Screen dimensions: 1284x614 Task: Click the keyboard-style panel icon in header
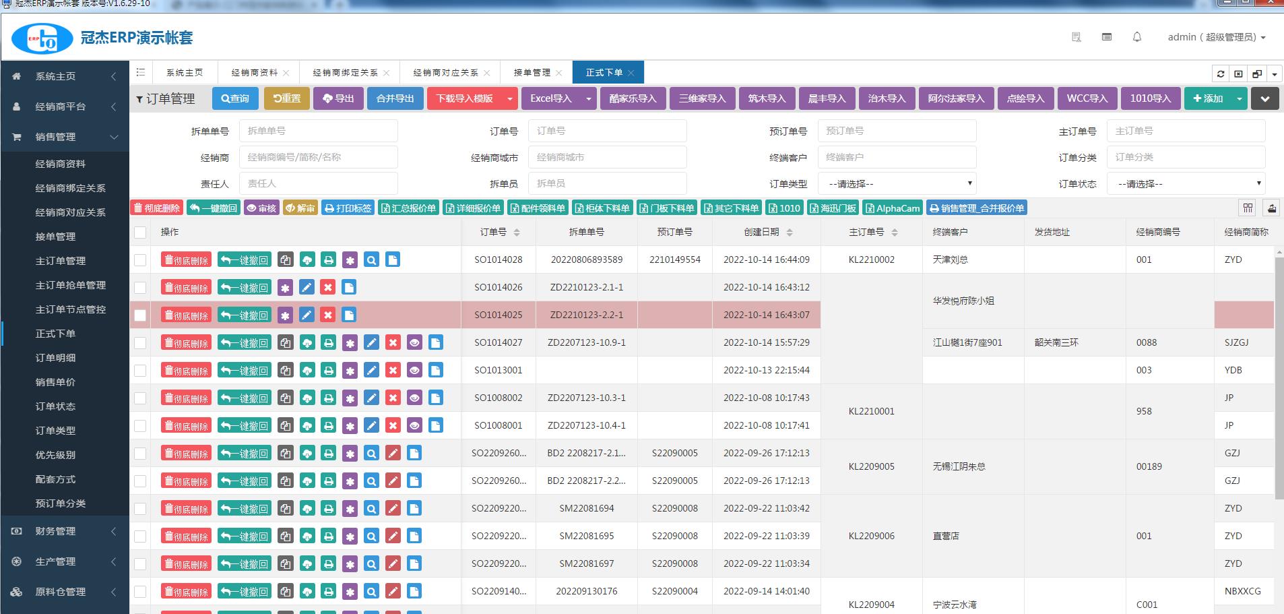coord(1107,37)
